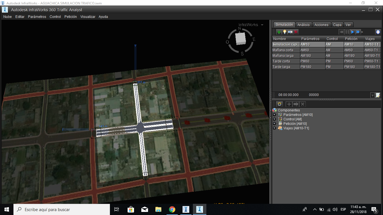Select Parámetros [AM10] tree item

click(x=298, y=115)
